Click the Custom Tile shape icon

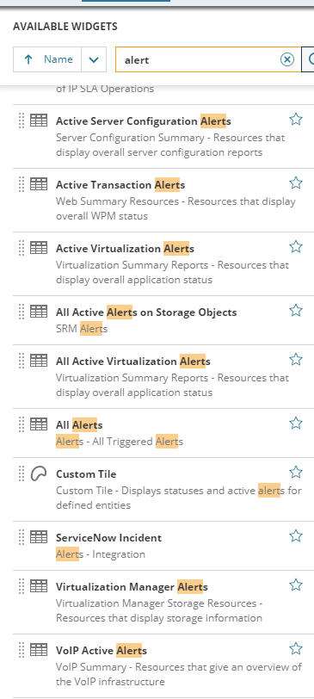[39, 473]
